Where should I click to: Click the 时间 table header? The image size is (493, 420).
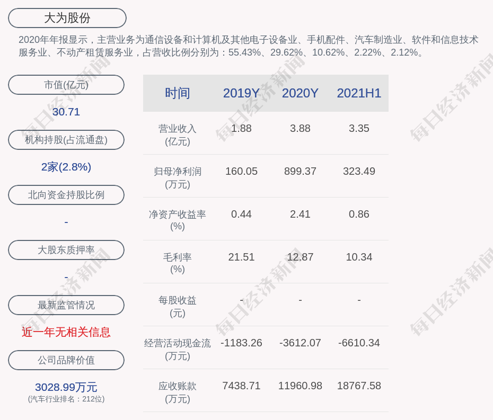pyautogui.click(x=178, y=93)
